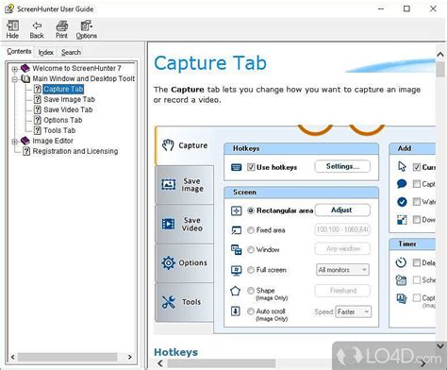Click the purple book icon beside Image Editor
This screenshot has height=370, width=447.
pos(25,141)
